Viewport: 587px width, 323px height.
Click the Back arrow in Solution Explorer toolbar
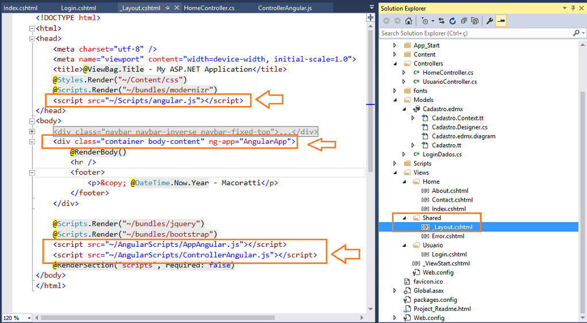pyautogui.click(x=386, y=21)
